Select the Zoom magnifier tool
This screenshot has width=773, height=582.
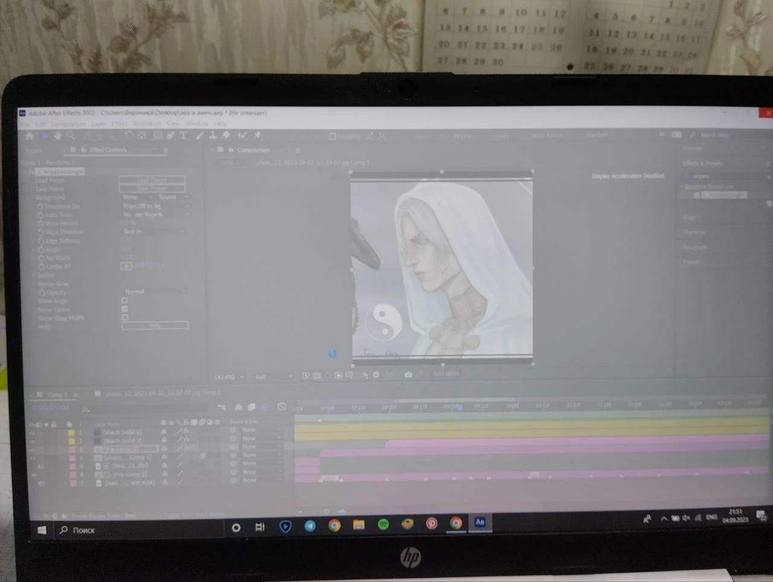click(71, 136)
